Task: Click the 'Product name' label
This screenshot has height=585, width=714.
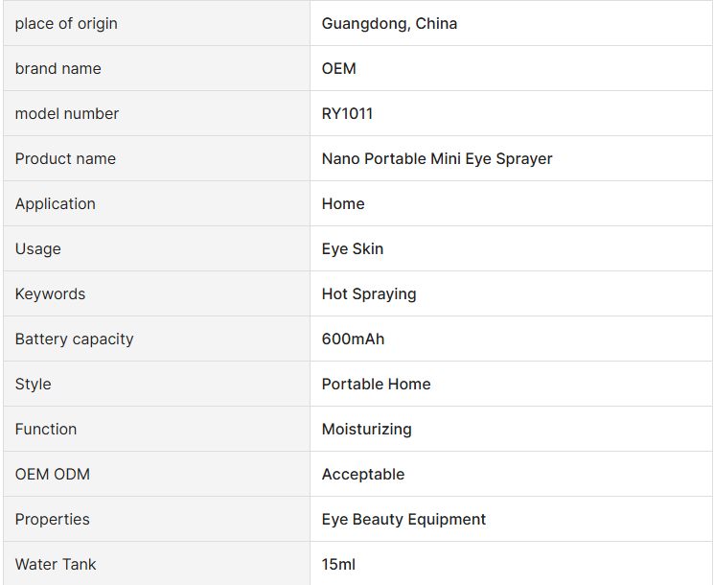Action: [65, 158]
